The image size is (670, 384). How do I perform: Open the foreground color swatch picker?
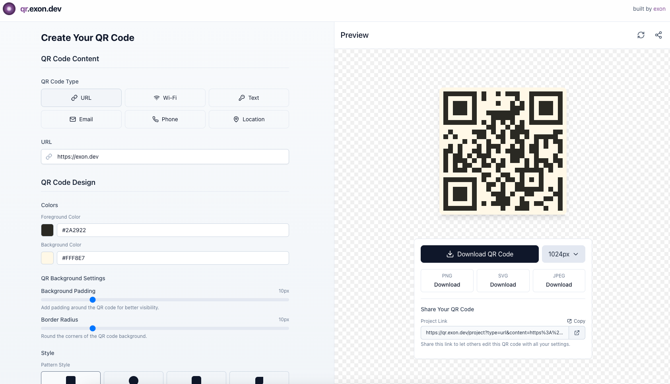pos(47,230)
